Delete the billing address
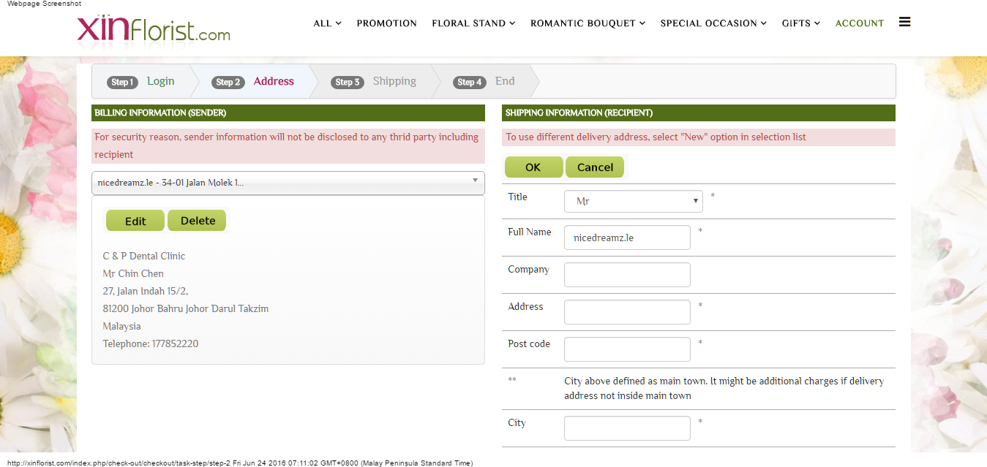 (x=198, y=221)
